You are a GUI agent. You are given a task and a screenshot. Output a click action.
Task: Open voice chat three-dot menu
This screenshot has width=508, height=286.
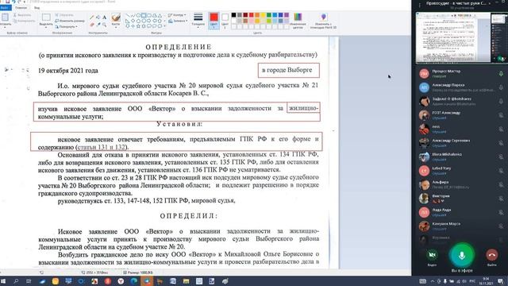(420, 5)
